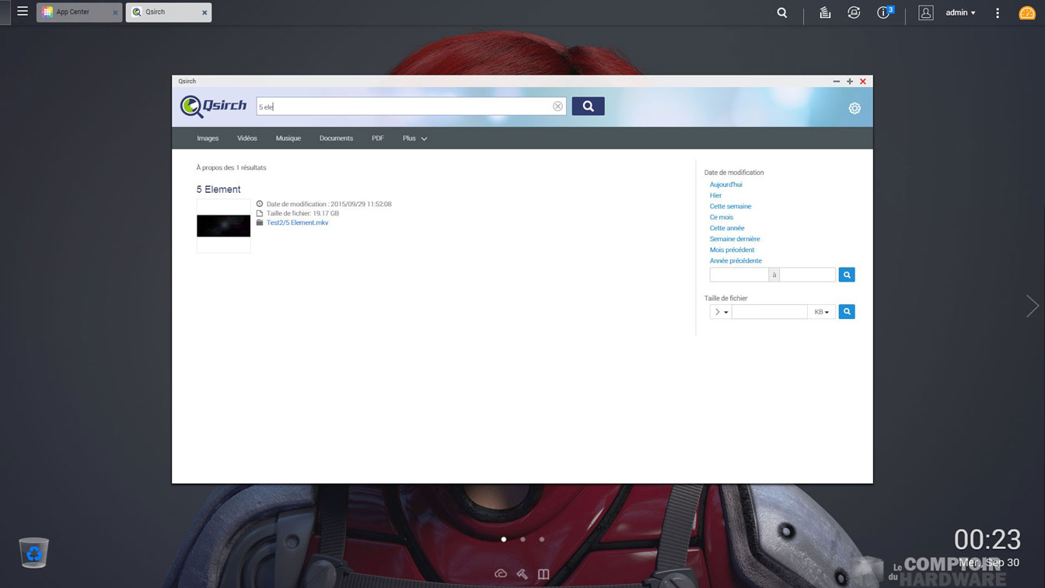Open the QTS main menu hamburger icon
1045x588 pixels.
(x=23, y=12)
